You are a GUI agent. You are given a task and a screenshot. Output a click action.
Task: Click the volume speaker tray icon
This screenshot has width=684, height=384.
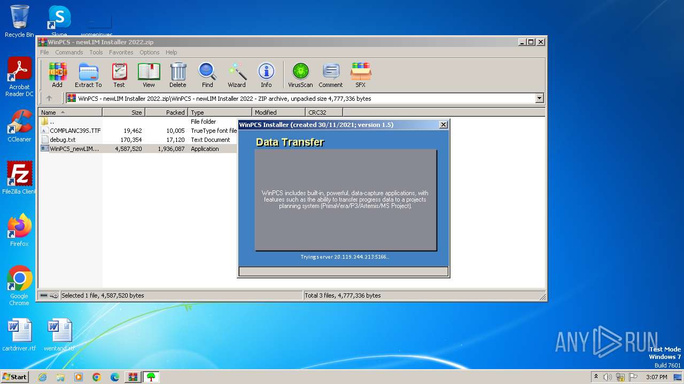point(608,377)
